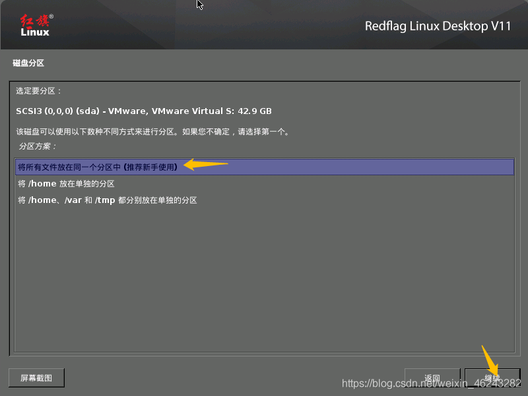Click the Redflag Linux Desktop V11 title
The image size is (528, 396).
click(x=438, y=26)
